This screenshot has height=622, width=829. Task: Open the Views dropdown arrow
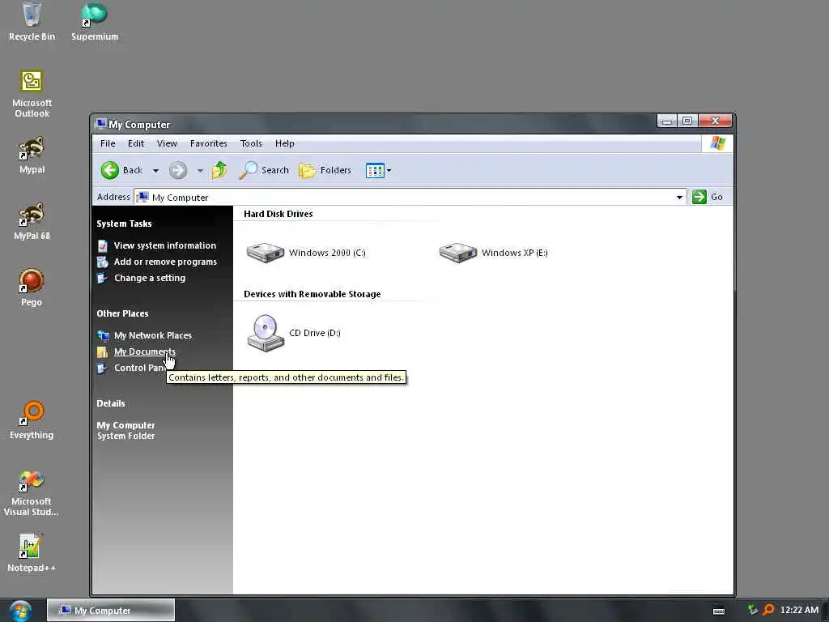coord(389,170)
